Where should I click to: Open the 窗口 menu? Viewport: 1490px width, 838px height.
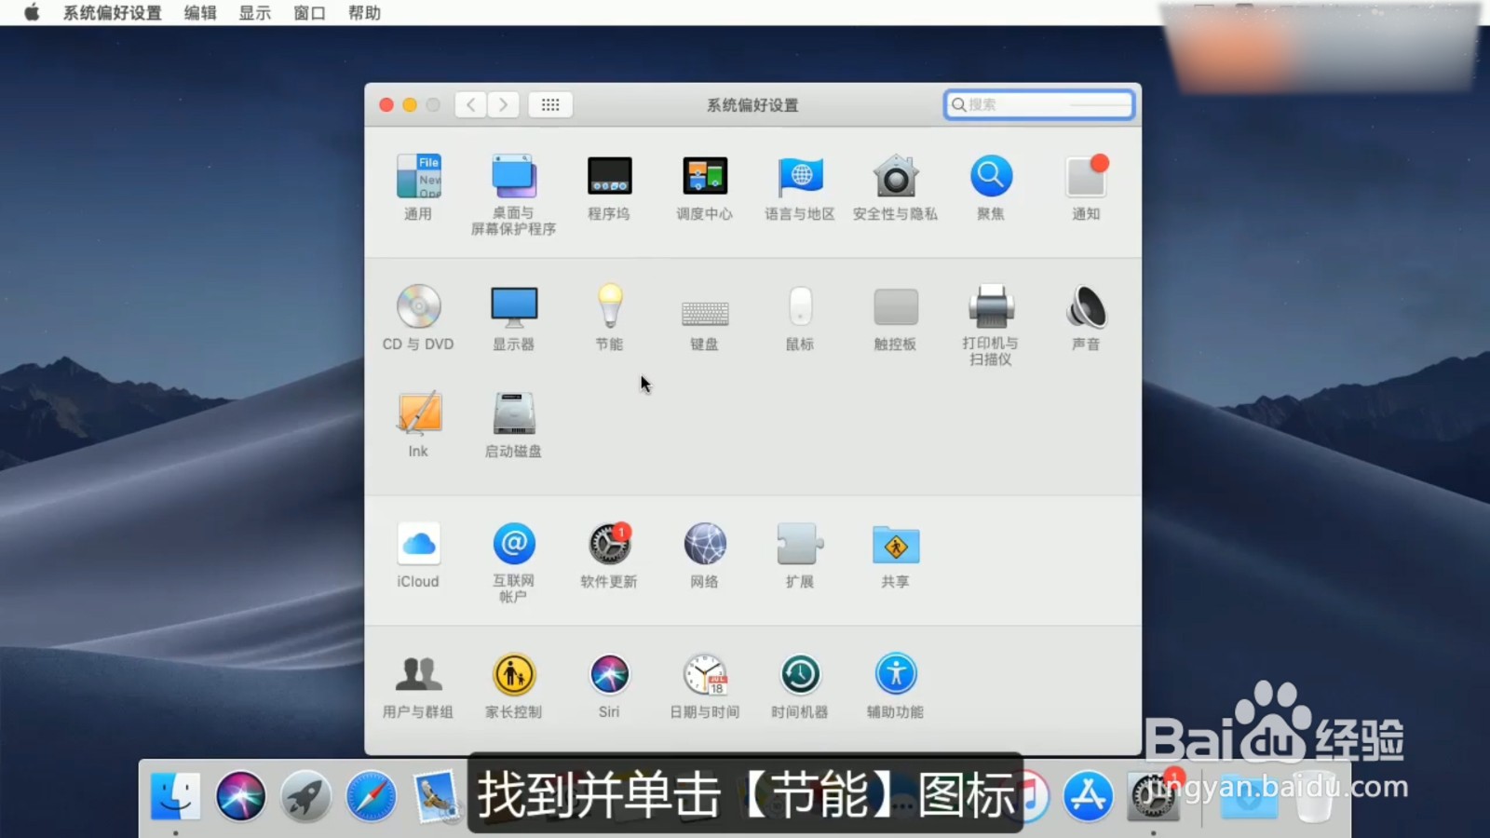309,13
